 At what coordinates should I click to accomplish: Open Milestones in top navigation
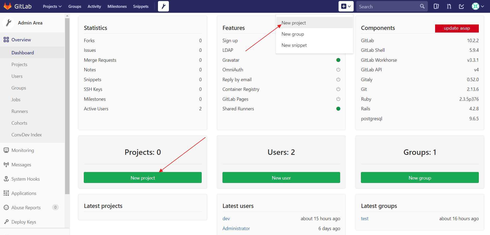(117, 6)
